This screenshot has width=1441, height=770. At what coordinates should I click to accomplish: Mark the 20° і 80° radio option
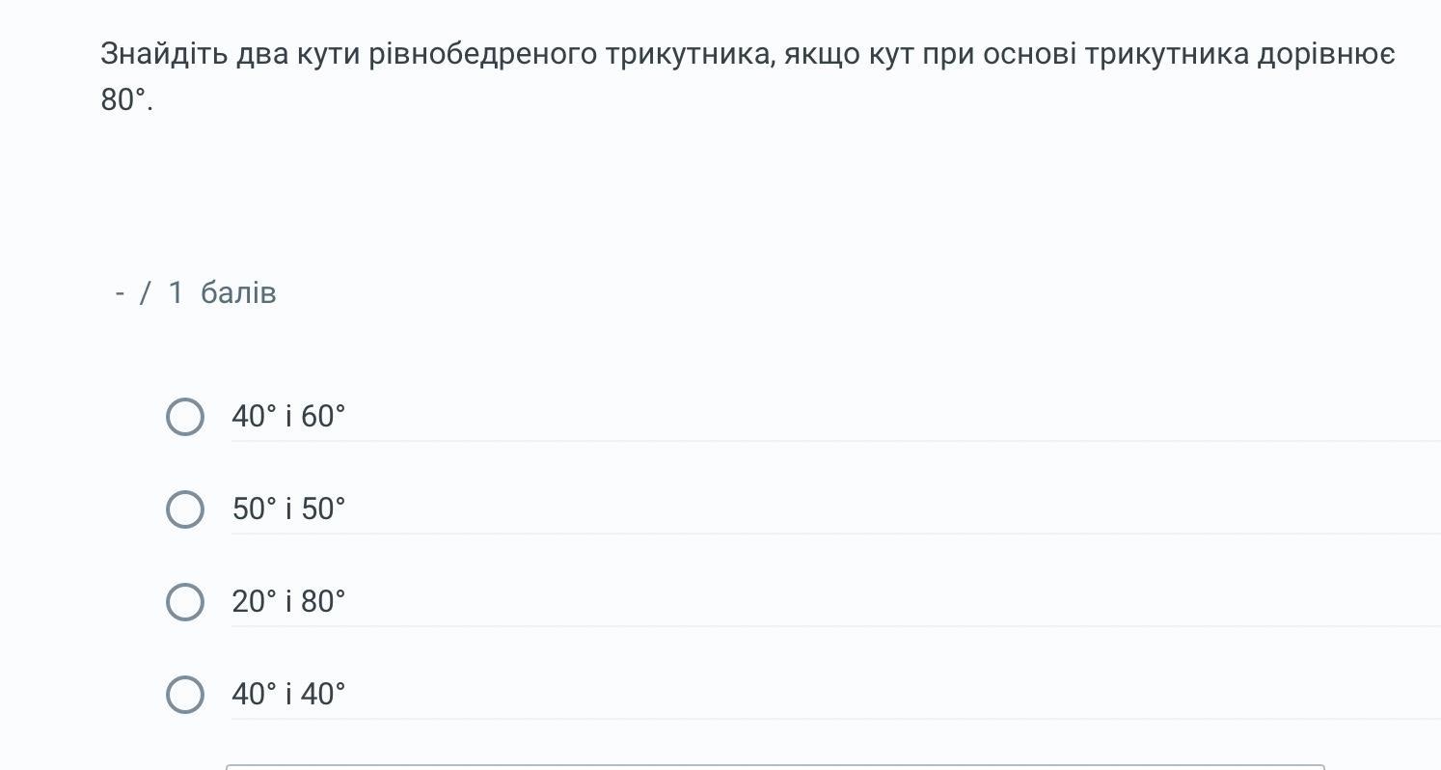[x=184, y=602]
